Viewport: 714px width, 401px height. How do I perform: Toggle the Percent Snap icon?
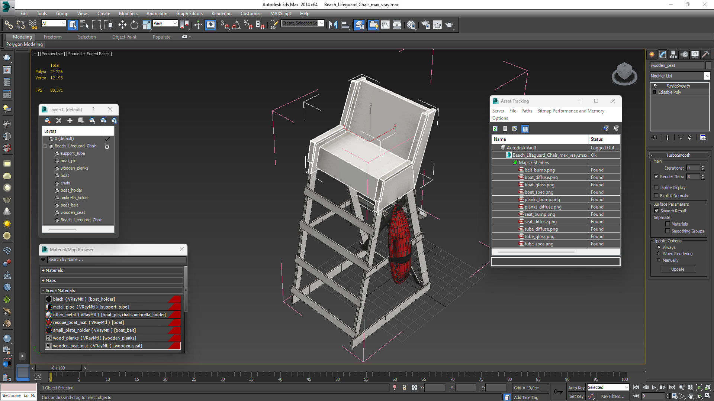pos(248,25)
